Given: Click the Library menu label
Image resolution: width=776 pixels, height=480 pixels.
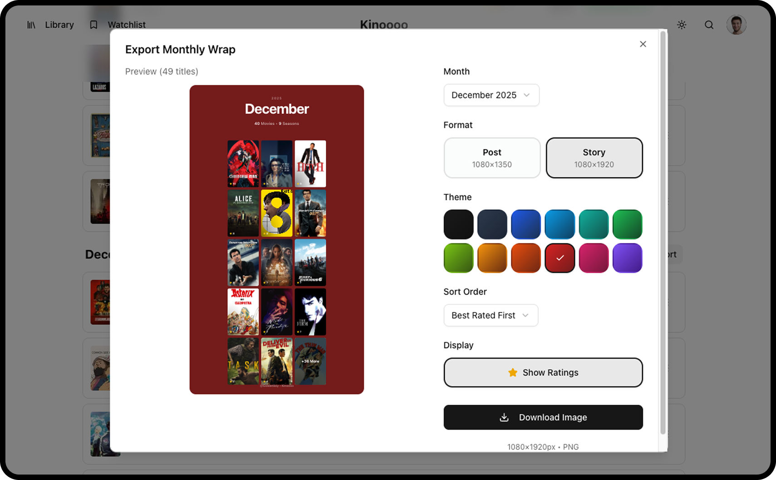Looking at the screenshot, I should [59, 25].
